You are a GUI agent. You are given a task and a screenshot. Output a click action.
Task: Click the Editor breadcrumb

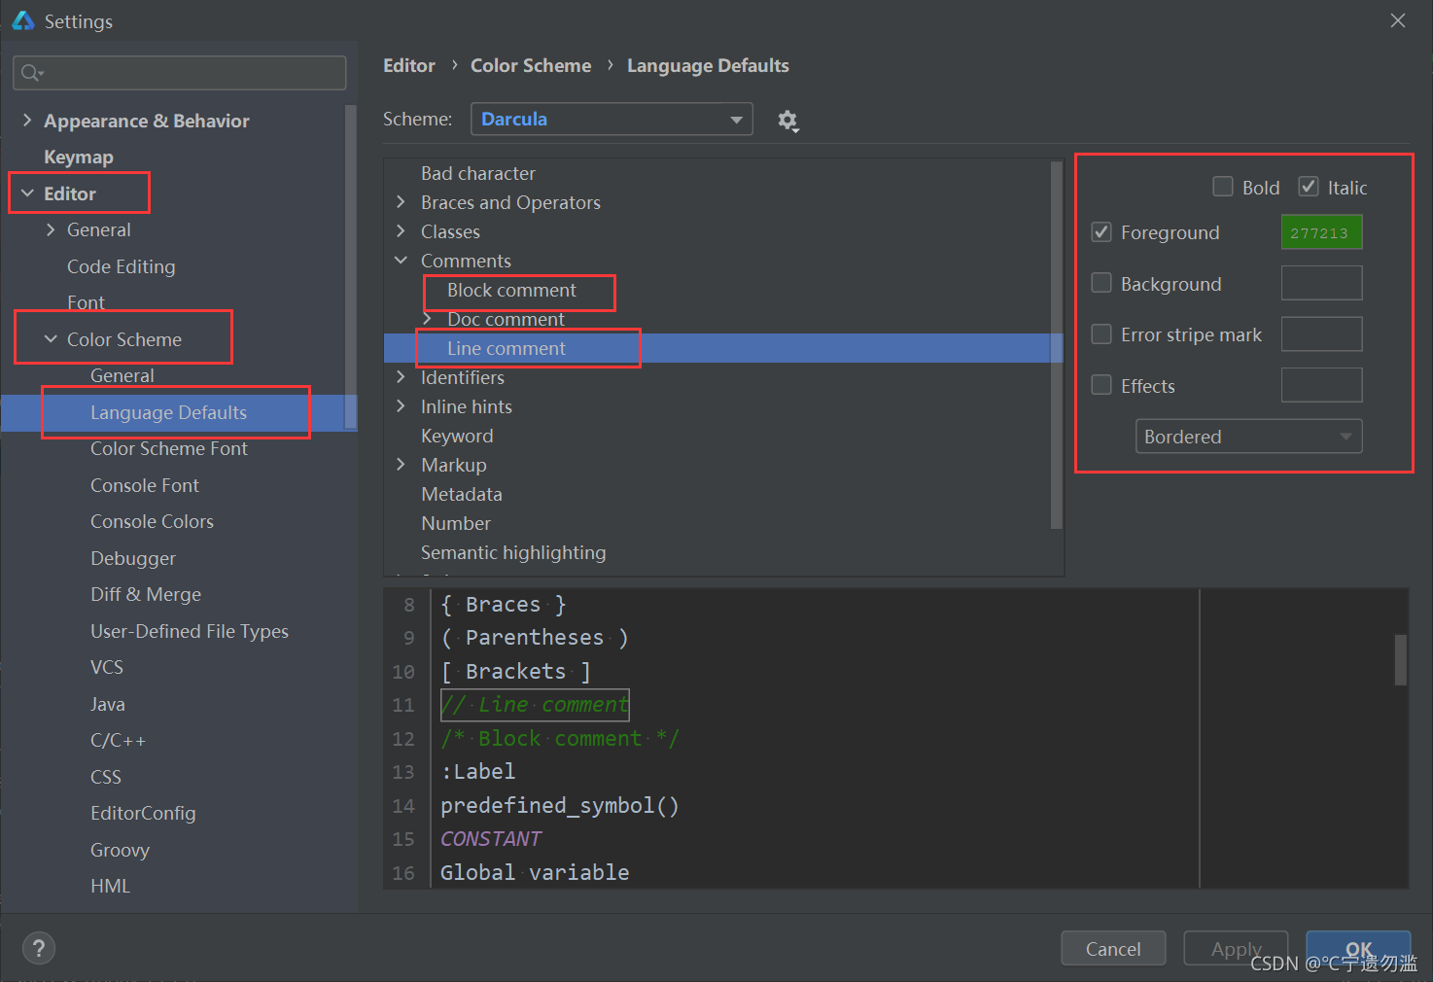coord(408,65)
